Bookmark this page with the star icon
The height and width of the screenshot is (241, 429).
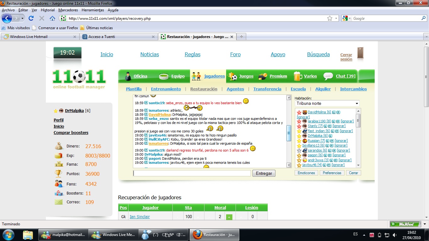[329, 19]
